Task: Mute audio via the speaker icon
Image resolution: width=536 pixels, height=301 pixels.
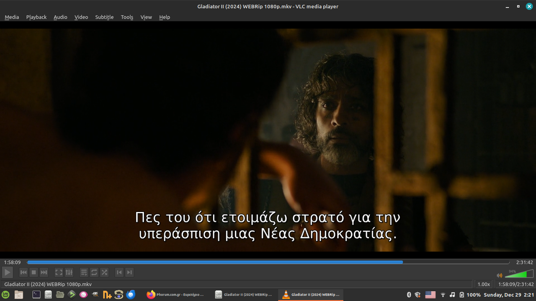Action: (499, 275)
